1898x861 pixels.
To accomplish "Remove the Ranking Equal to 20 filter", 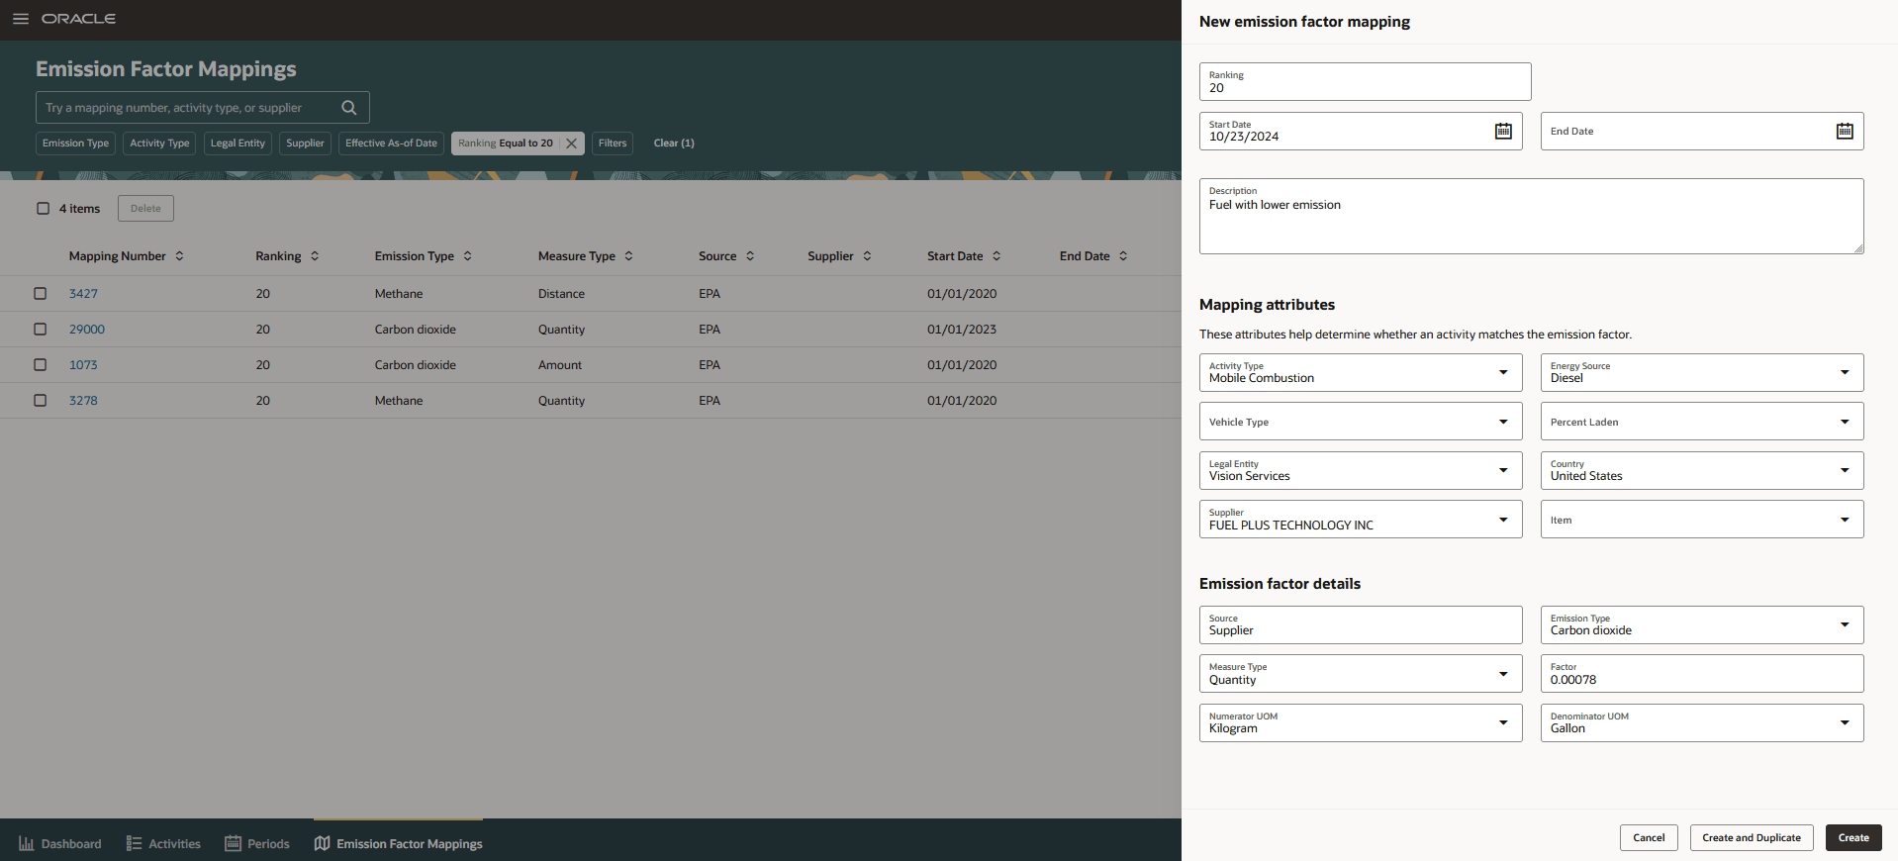I will click(x=571, y=143).
